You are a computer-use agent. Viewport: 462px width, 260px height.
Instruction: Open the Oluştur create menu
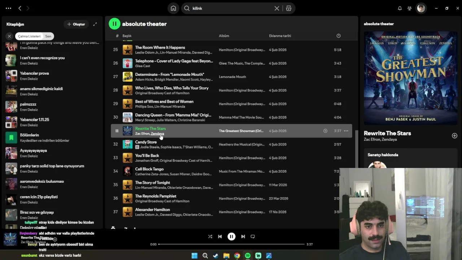[x=76, y=24]
